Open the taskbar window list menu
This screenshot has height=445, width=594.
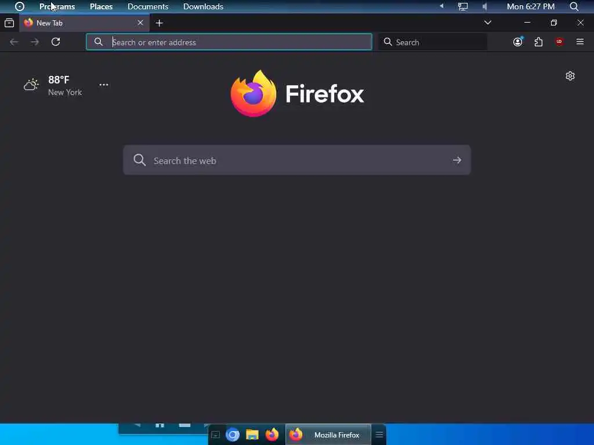coord(379,435)
